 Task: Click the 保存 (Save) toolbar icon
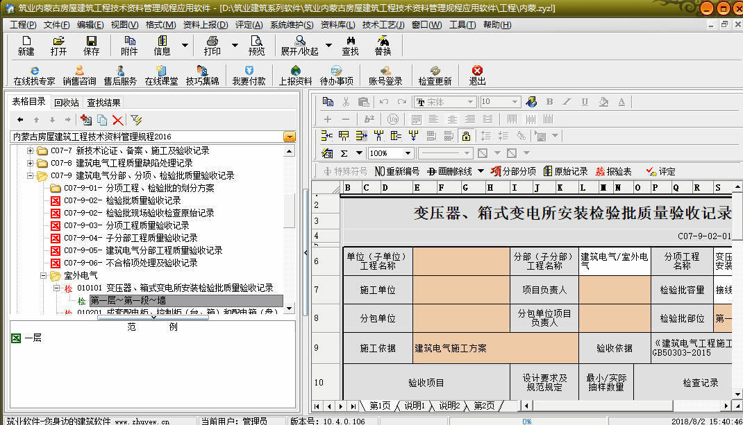click(91, 46)
